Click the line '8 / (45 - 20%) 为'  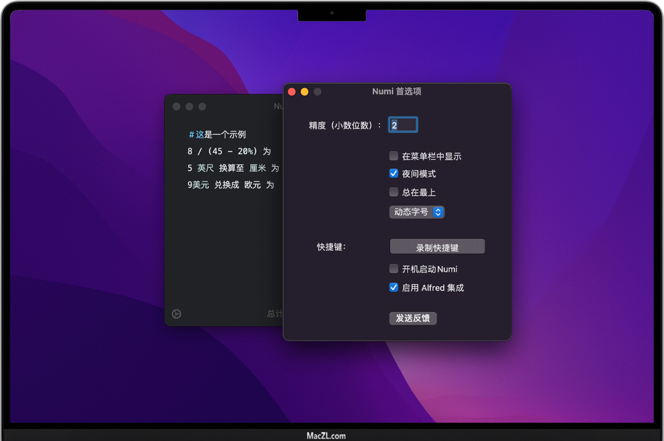point(229,151)
